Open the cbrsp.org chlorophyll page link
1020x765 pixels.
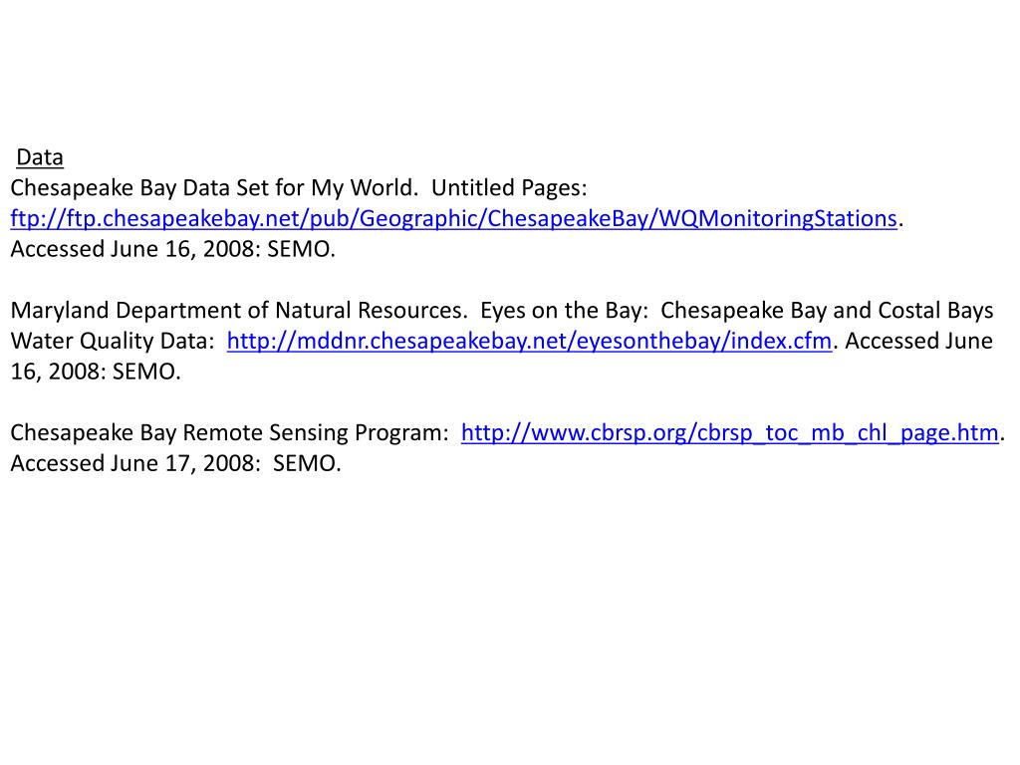pyautogui.click(x=729, y=432)
